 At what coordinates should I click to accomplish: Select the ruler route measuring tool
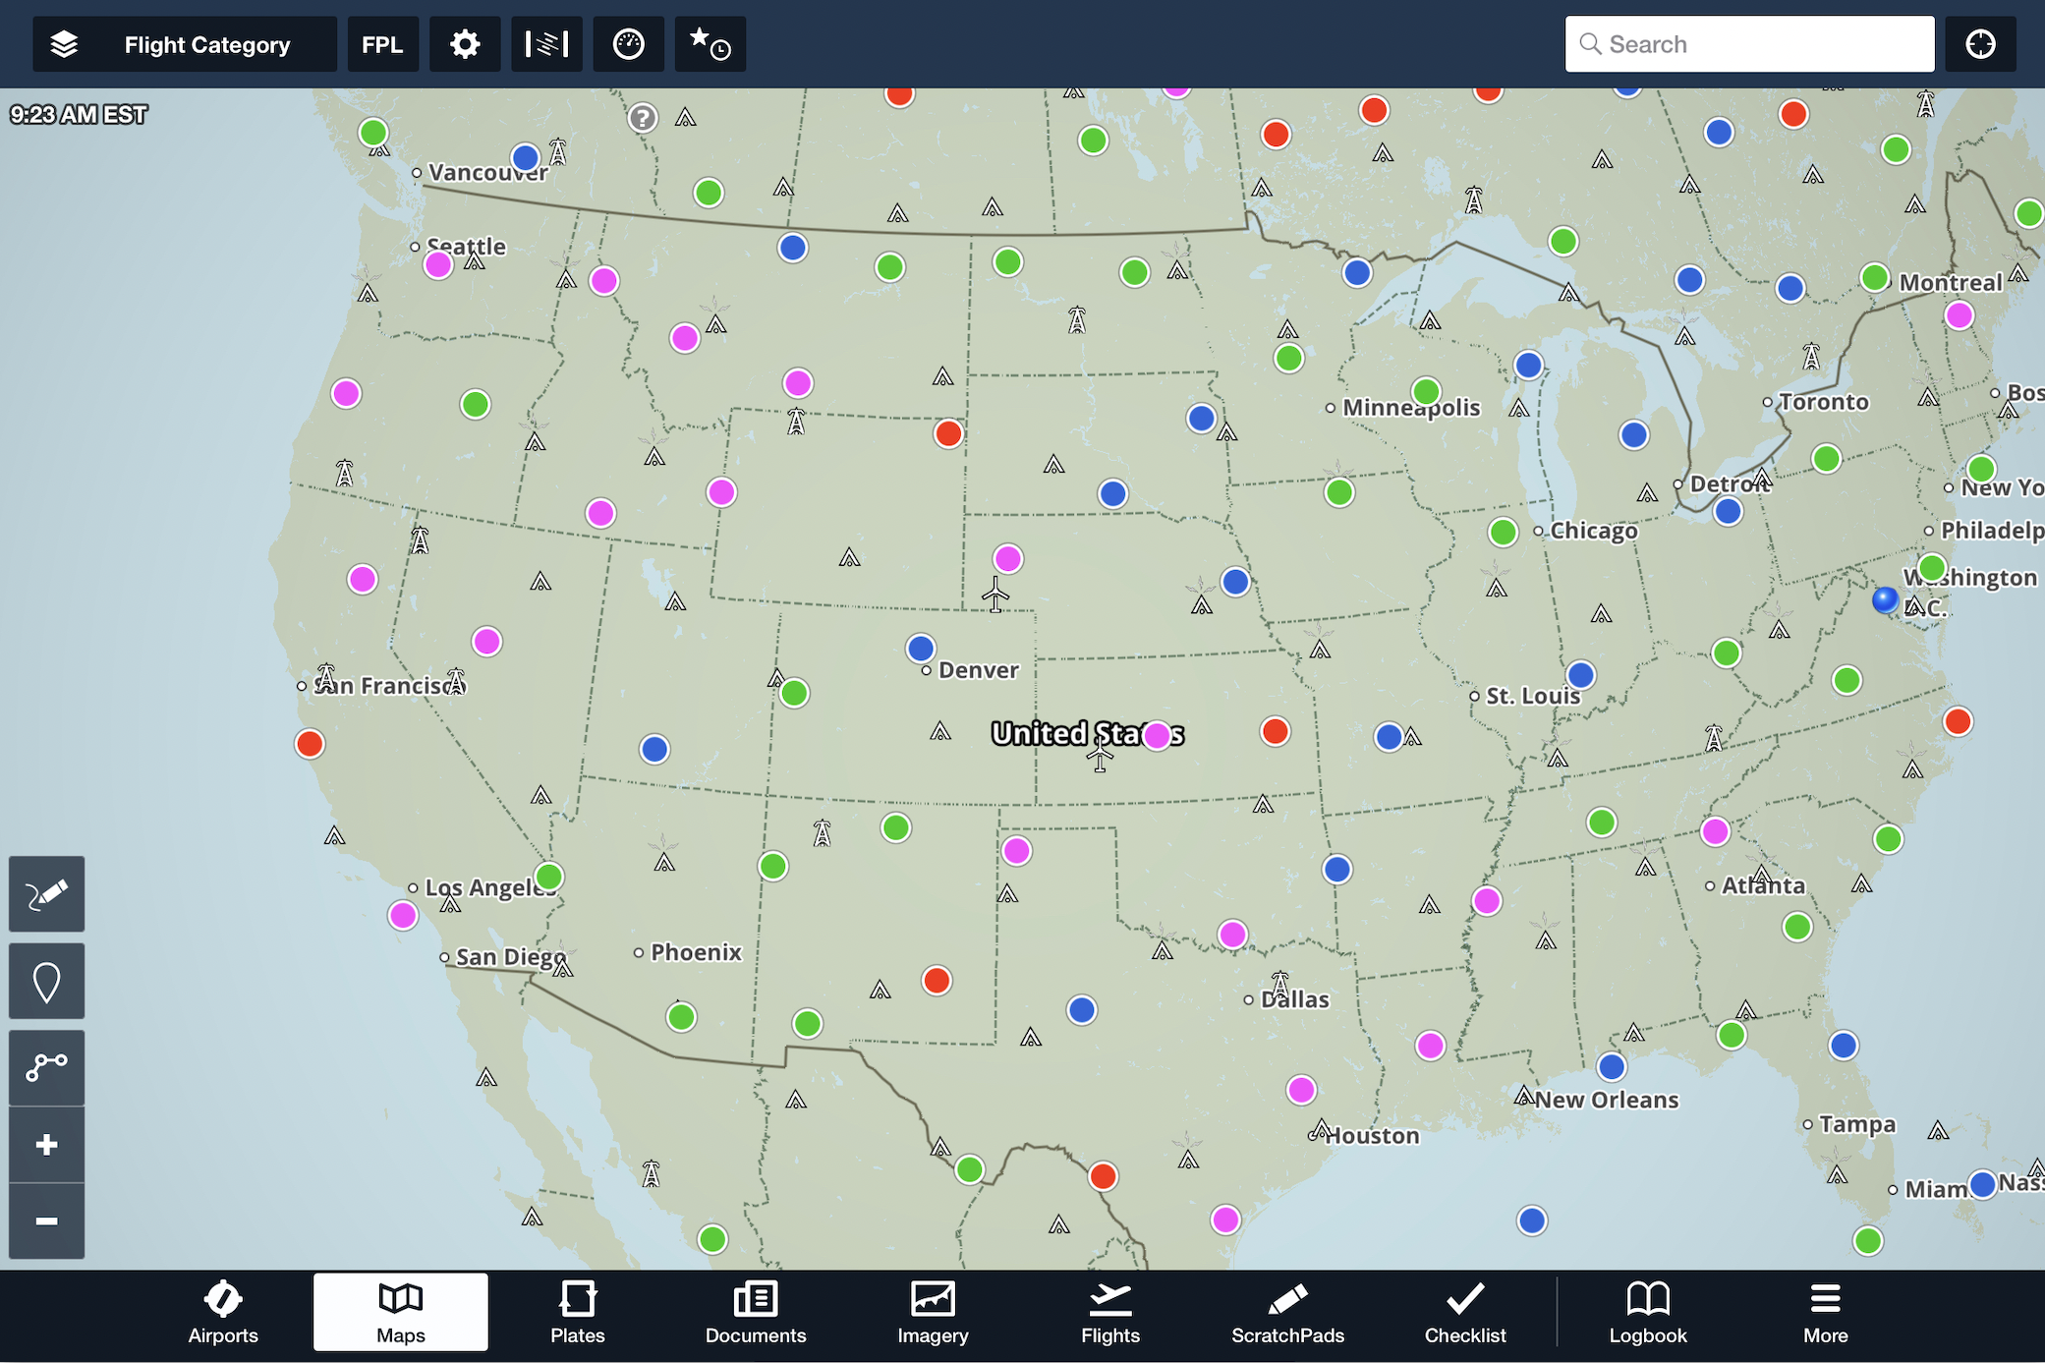coord(46,1067)
